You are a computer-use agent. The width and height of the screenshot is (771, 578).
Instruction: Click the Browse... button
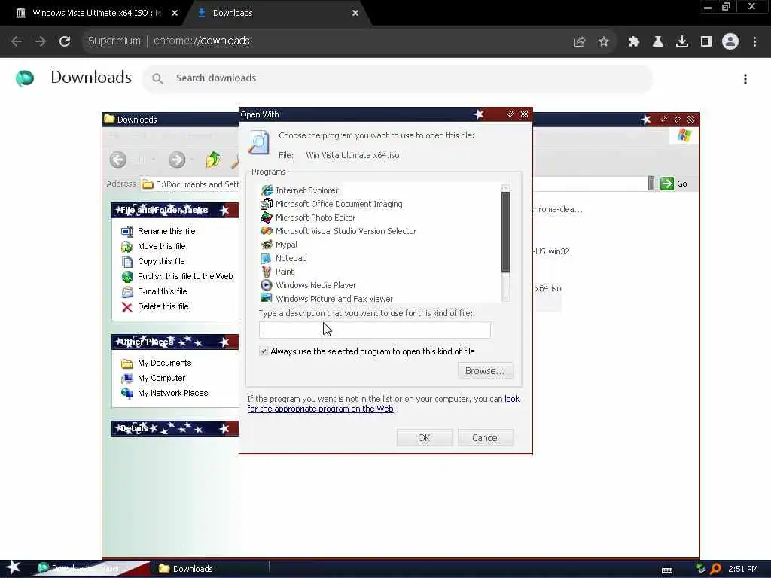(486, 370)
